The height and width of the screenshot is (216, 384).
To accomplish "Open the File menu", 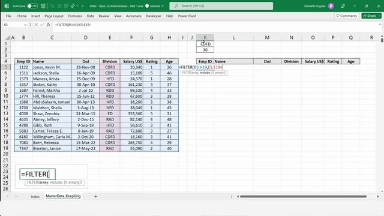I will tap(8, 16).
